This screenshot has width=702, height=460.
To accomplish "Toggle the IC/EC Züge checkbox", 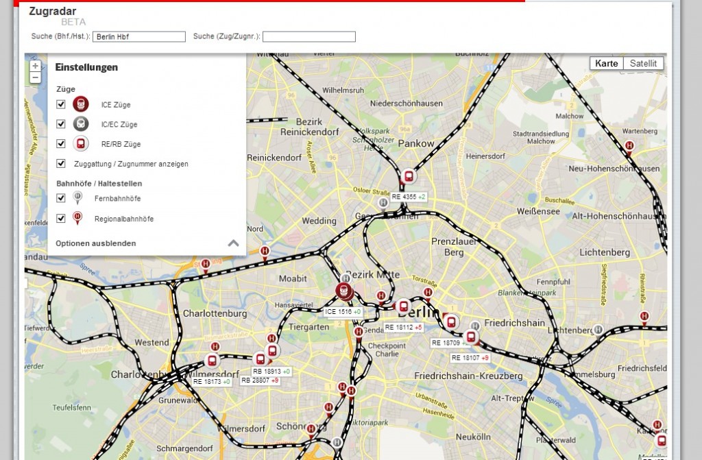I will [x=61, y=124].
